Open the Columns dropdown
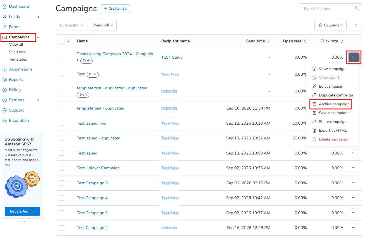Screen dimensions: 366x237 pos(331,25)
